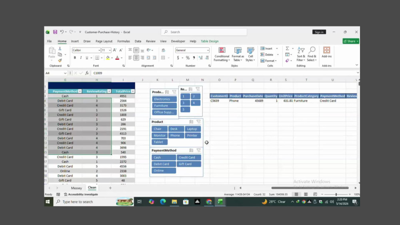
Task: Apply the yellow fill color swatch
Action: [x=108, y=58]
